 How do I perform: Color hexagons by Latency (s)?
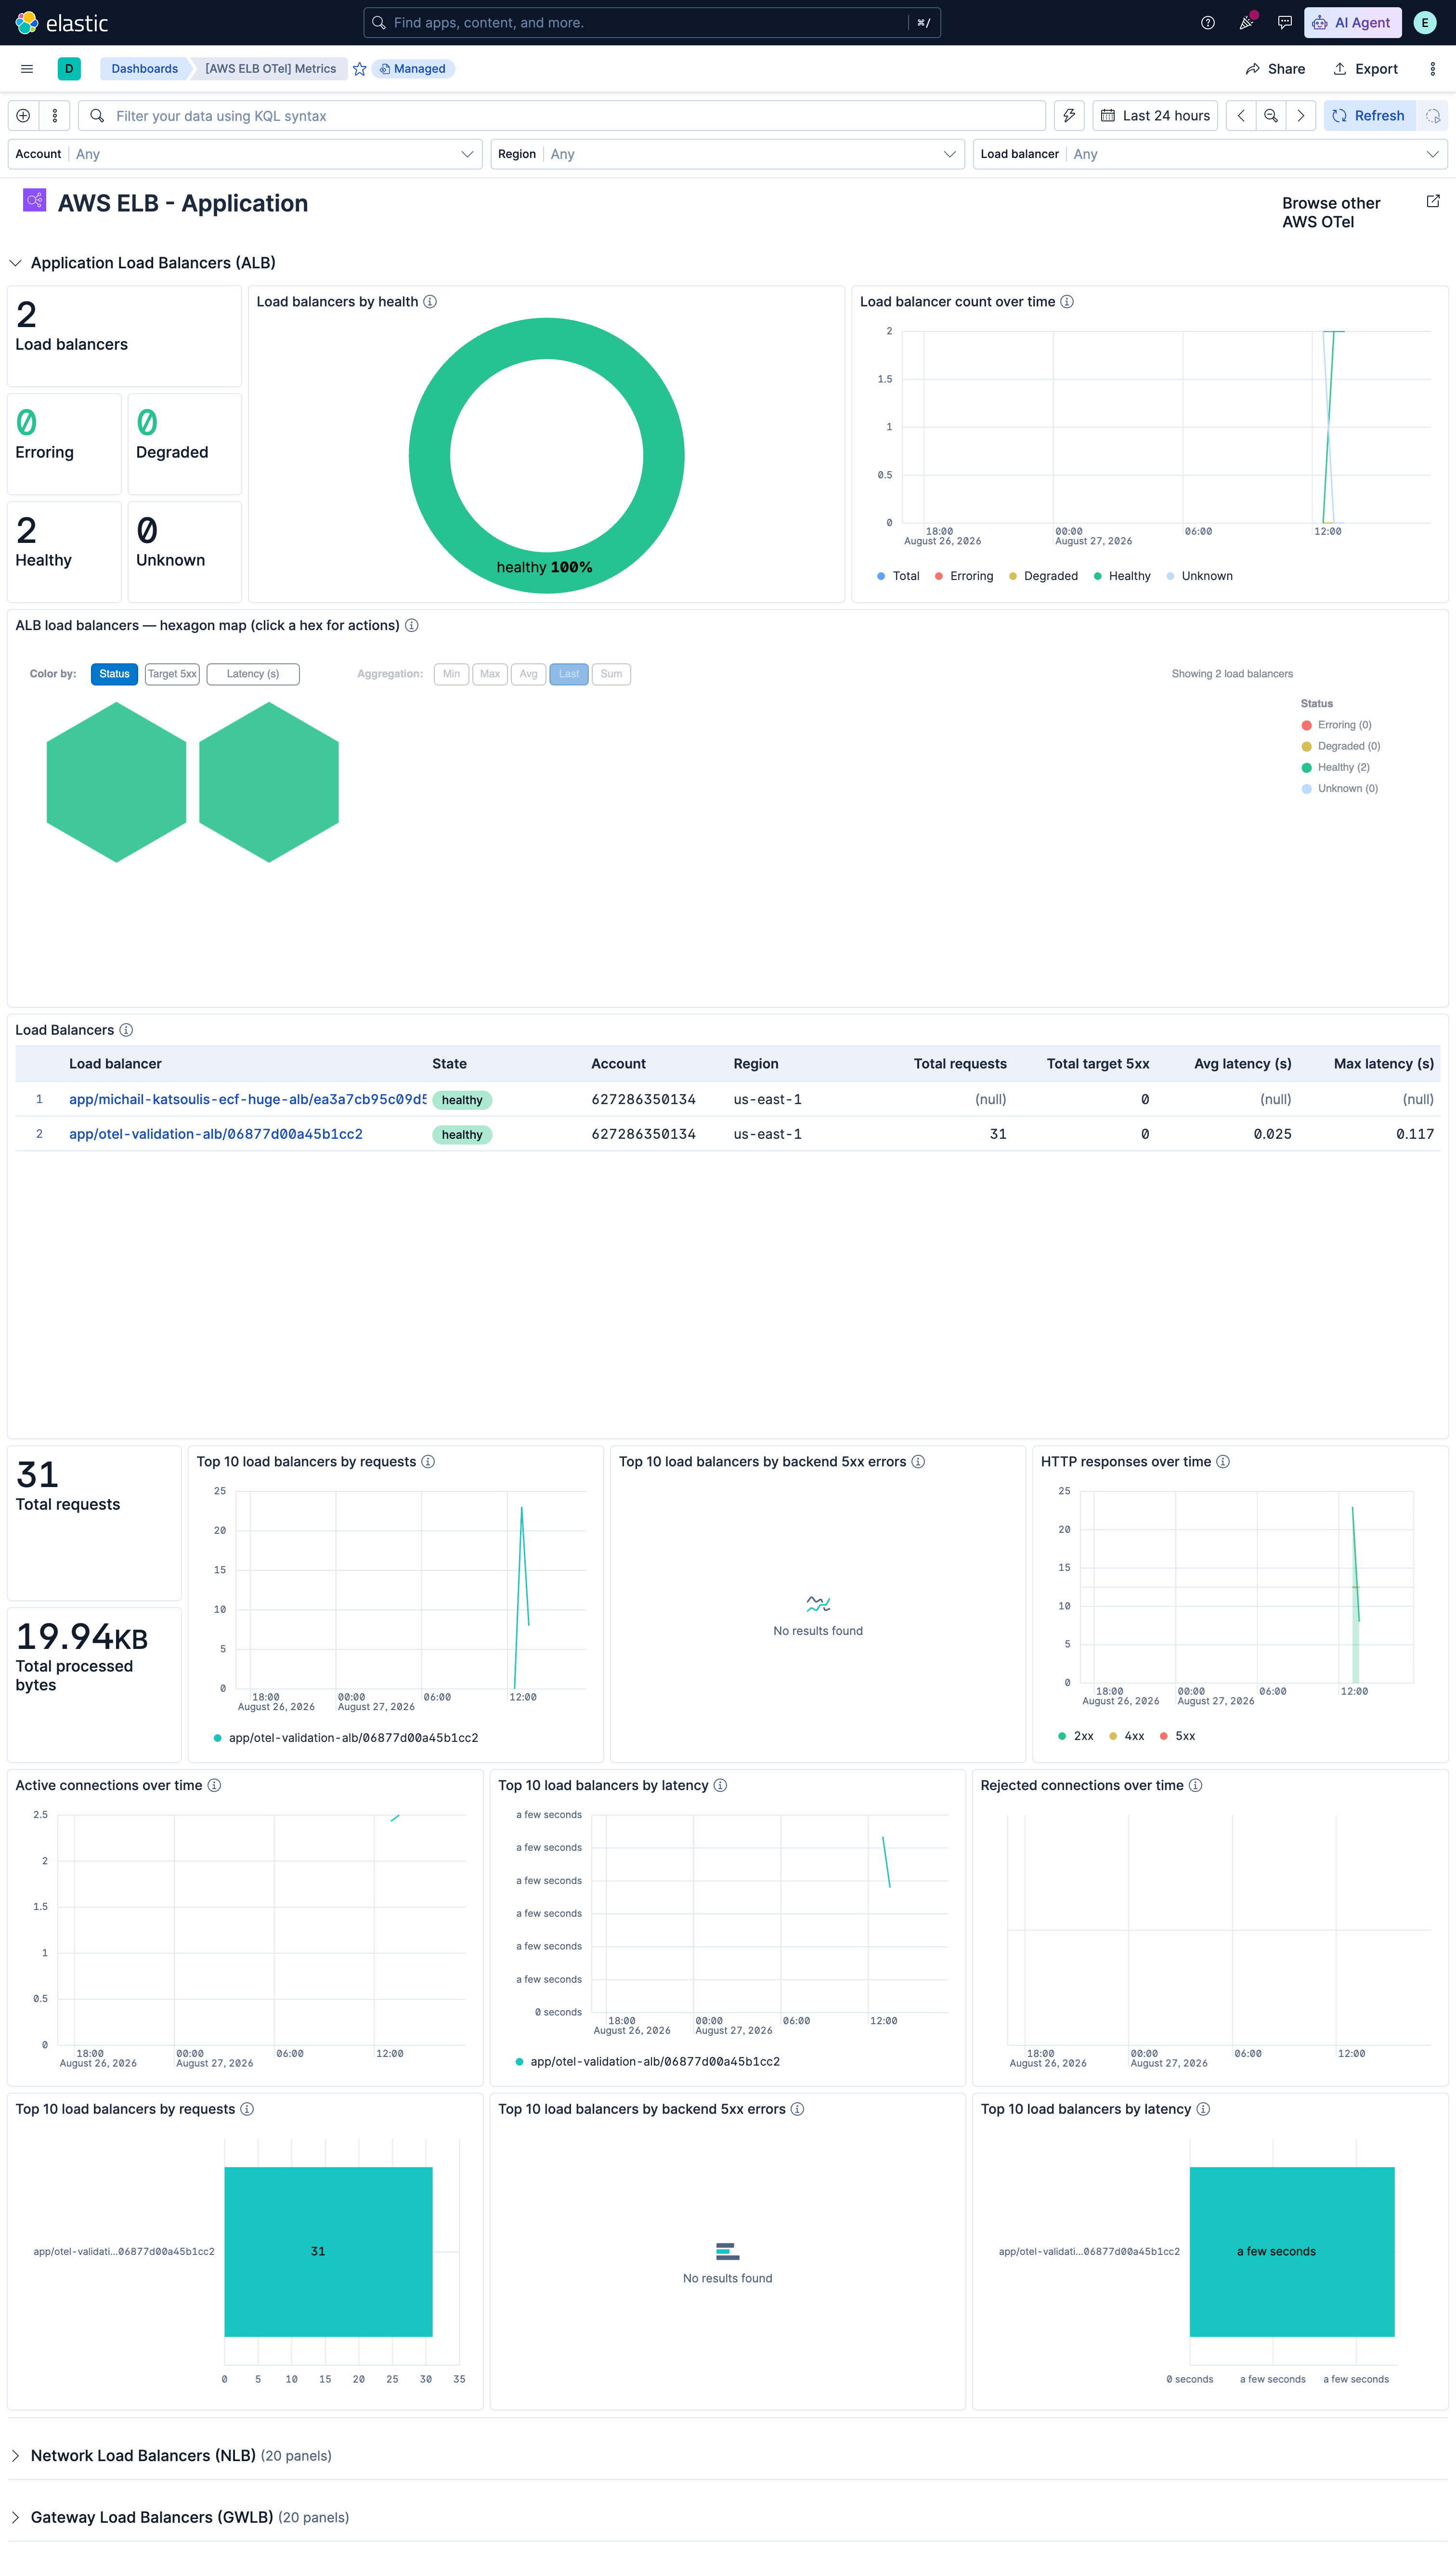pos(253,674)
